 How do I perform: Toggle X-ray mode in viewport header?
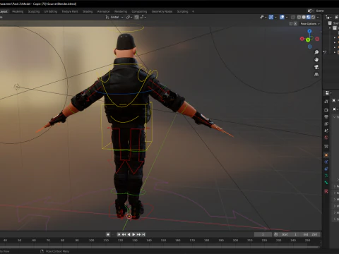click(293, 17)
